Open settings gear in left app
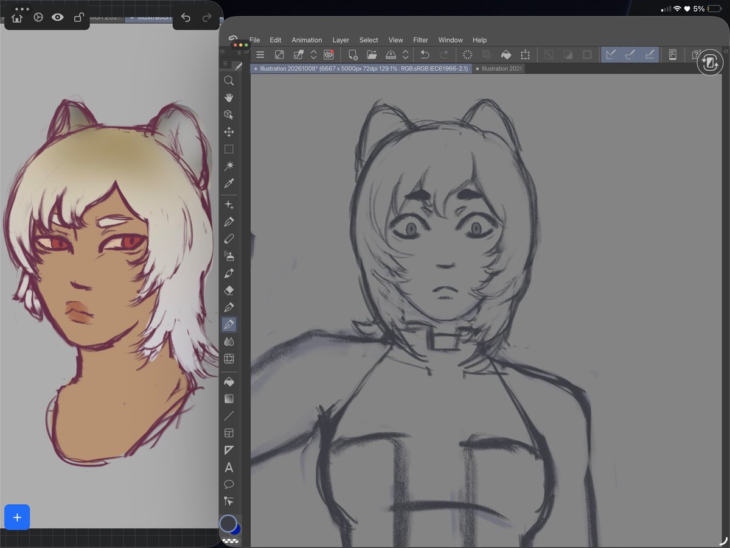 point(38,18)
